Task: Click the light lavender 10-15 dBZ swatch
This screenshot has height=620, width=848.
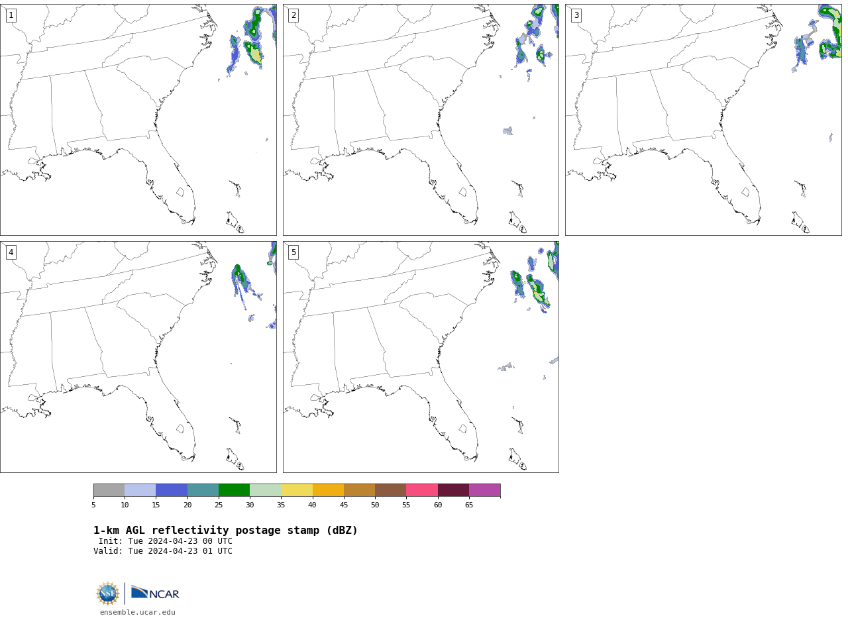Action: click(140, 490)
